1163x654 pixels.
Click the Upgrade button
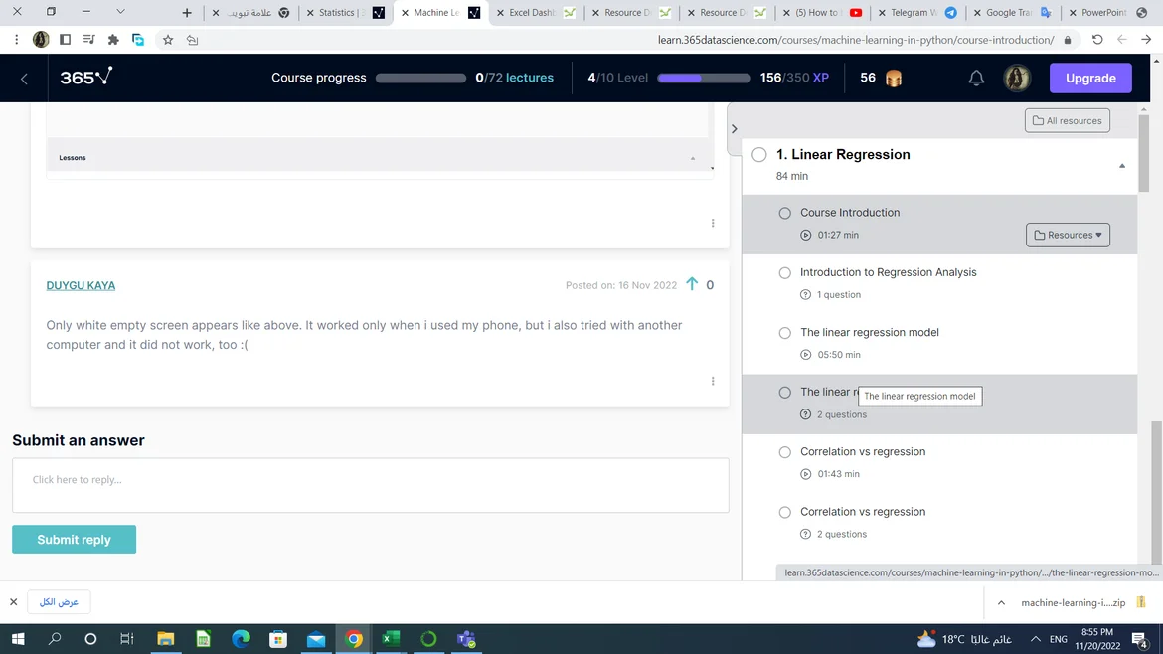coord(1090,78)
